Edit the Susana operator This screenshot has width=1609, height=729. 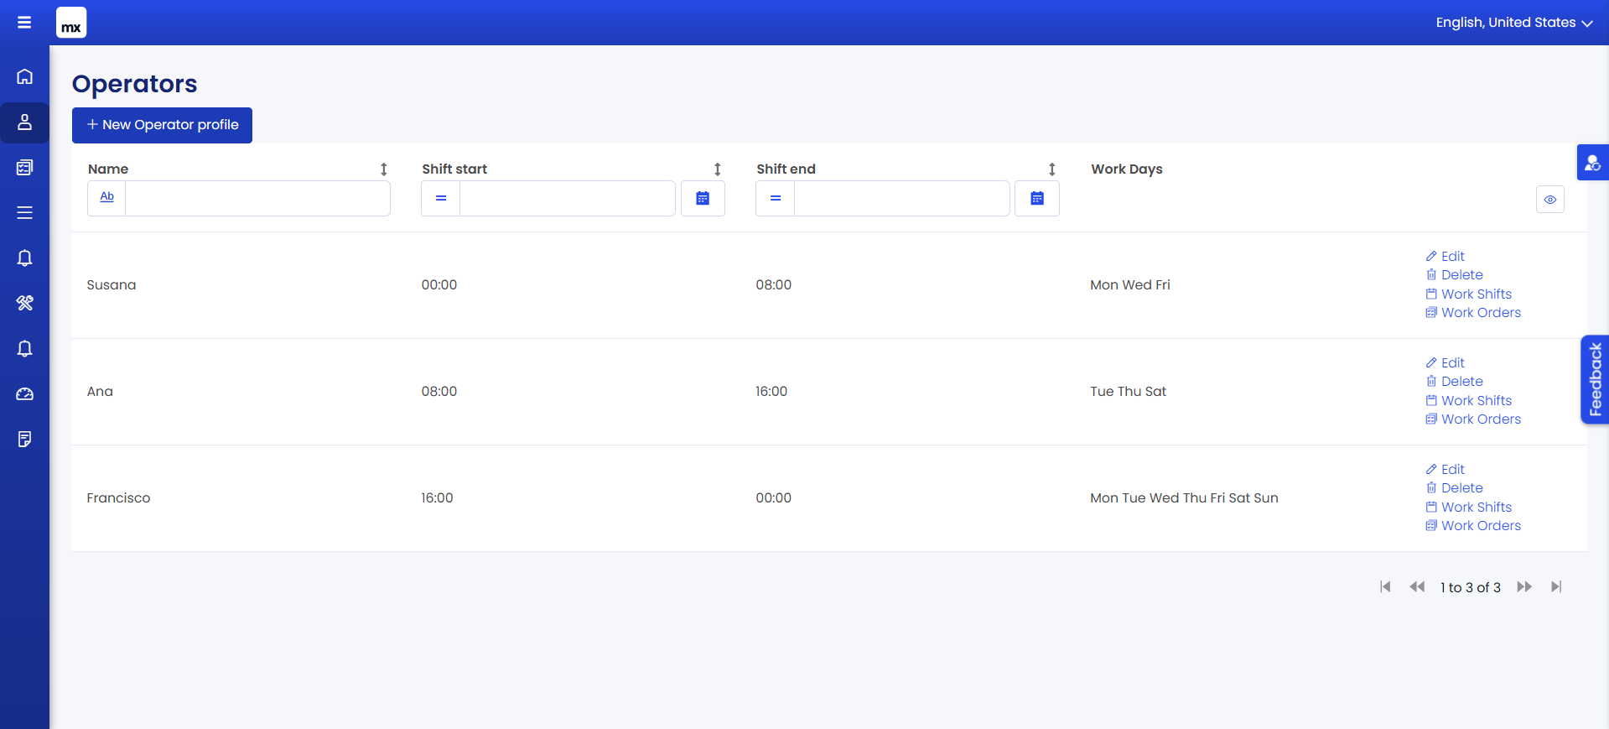pyautogui.click(x=1446, y=257)
